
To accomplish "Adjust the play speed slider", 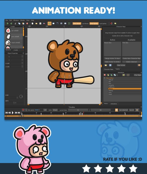I will pyautogui.click(x=37, y=110).
